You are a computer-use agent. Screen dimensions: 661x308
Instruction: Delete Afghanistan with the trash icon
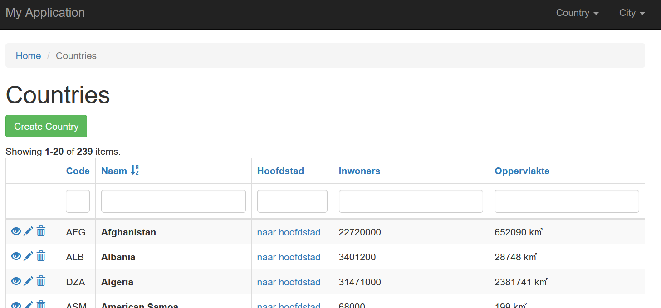click(x=41, y=231)
